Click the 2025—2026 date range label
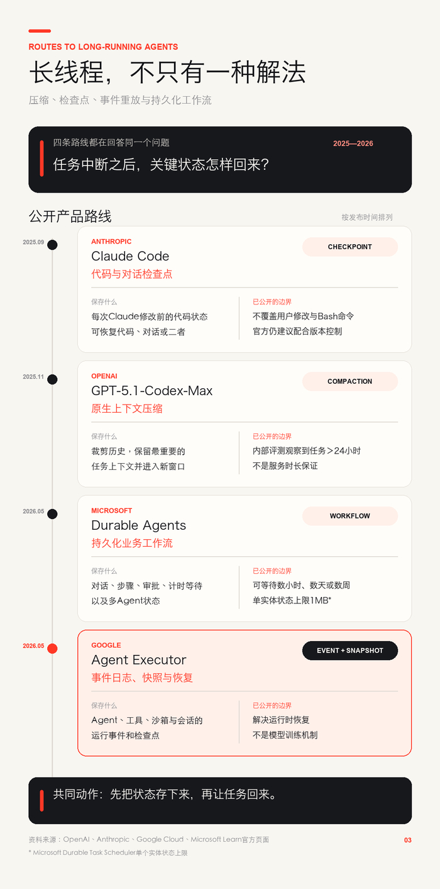The height and width of the screenshot is (889, 440). pyautogui.click(x=353, y=143)
